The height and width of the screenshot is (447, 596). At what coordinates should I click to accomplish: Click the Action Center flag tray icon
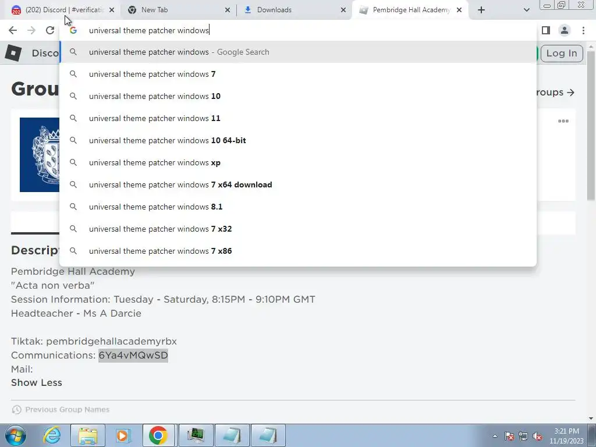pos(509,436)
